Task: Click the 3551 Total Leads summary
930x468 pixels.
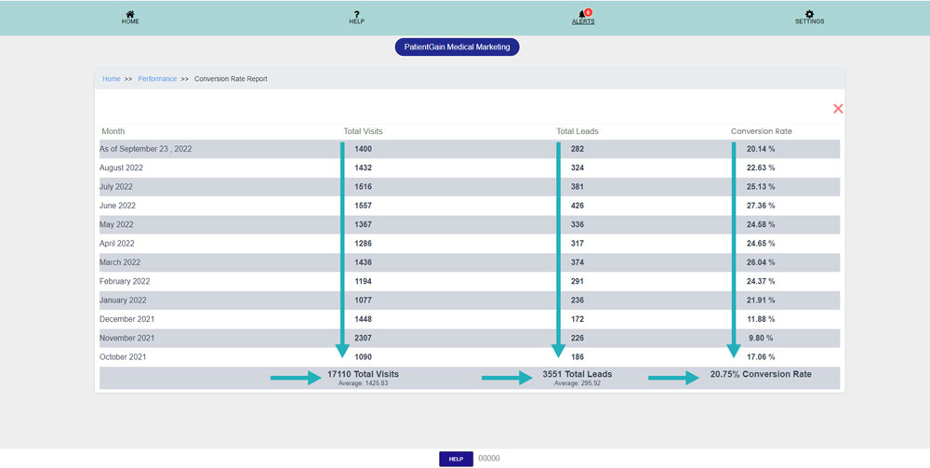Action: [x=578, y=374]
